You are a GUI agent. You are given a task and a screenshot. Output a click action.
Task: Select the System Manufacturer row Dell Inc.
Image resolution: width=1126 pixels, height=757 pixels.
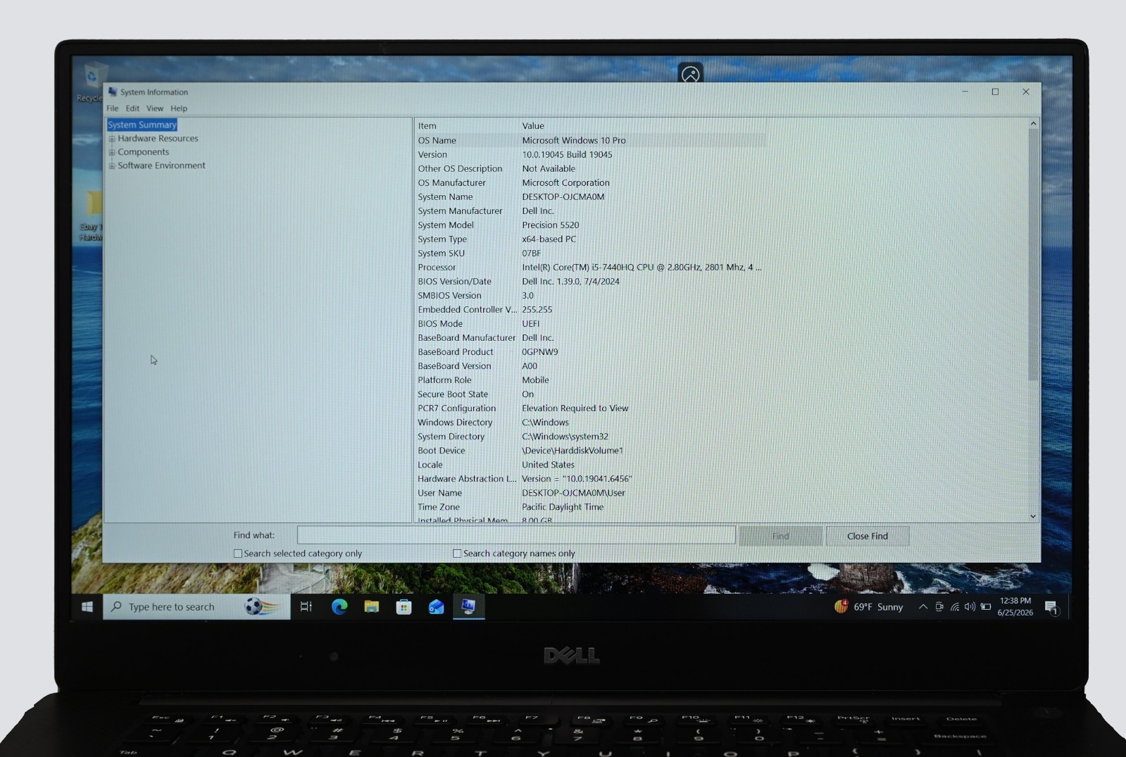[591, 211]
